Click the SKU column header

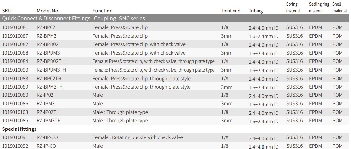tap(7, 11)
